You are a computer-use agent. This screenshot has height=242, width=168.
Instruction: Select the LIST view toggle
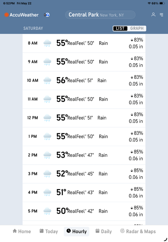click(120, 28)
